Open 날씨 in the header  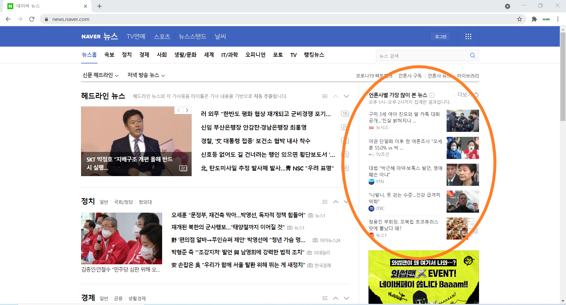point(220,37)
